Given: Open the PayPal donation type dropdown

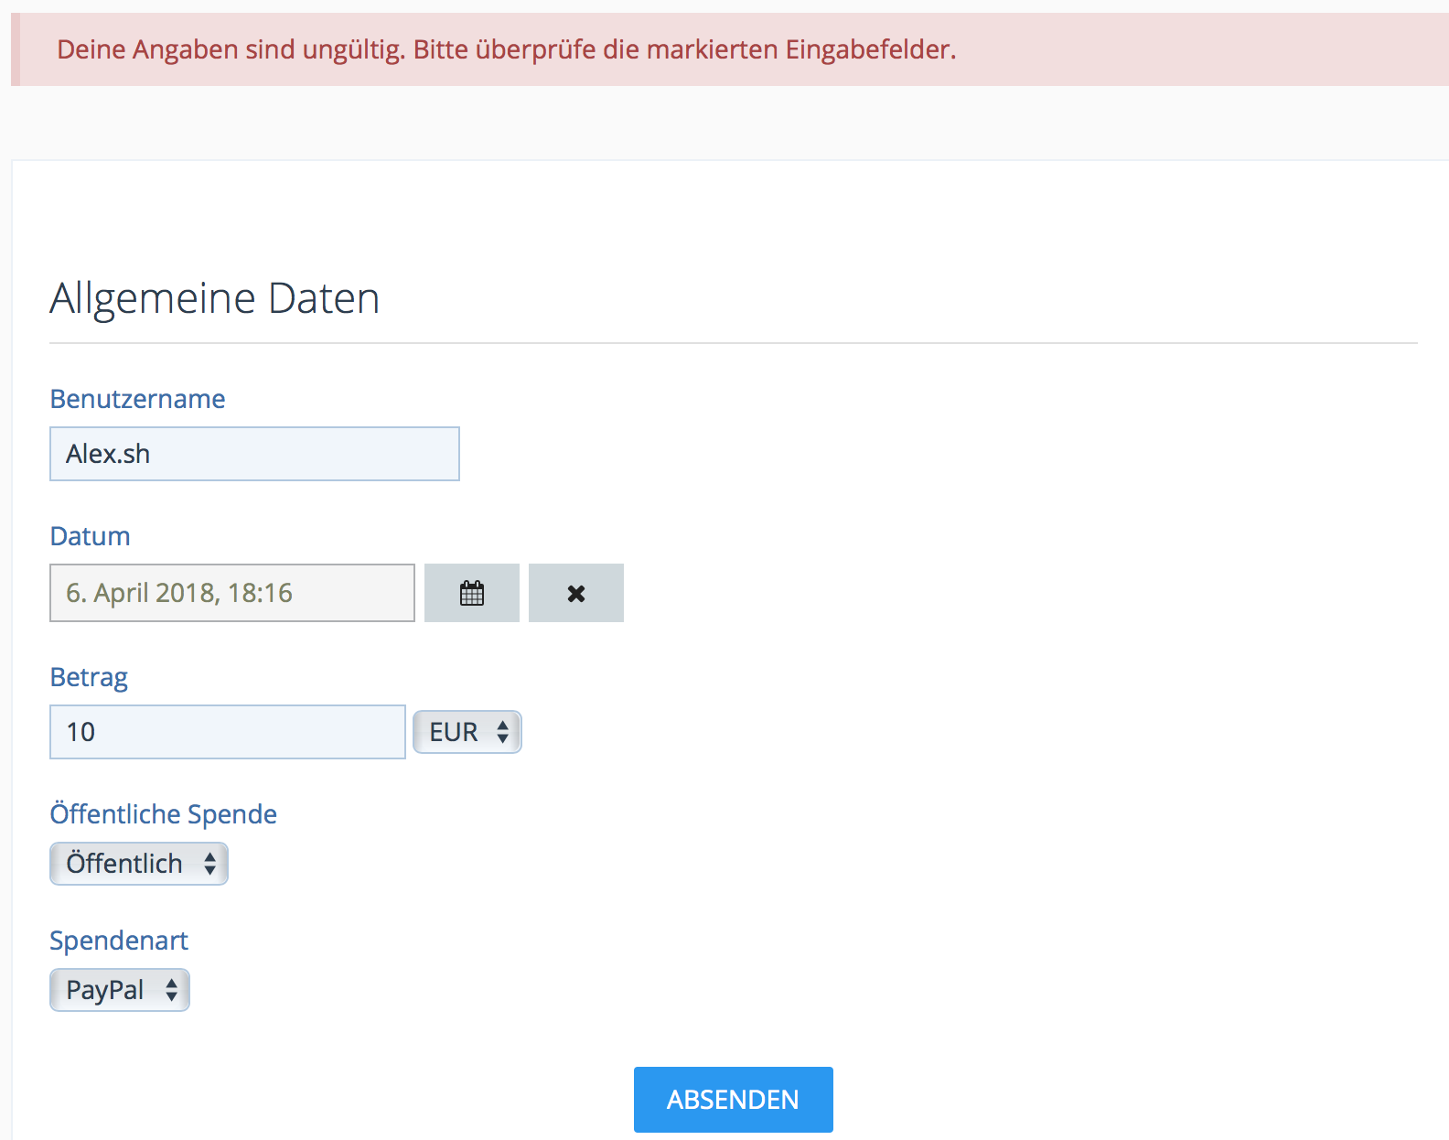Looking at the screenshot, I should point(119,990).
